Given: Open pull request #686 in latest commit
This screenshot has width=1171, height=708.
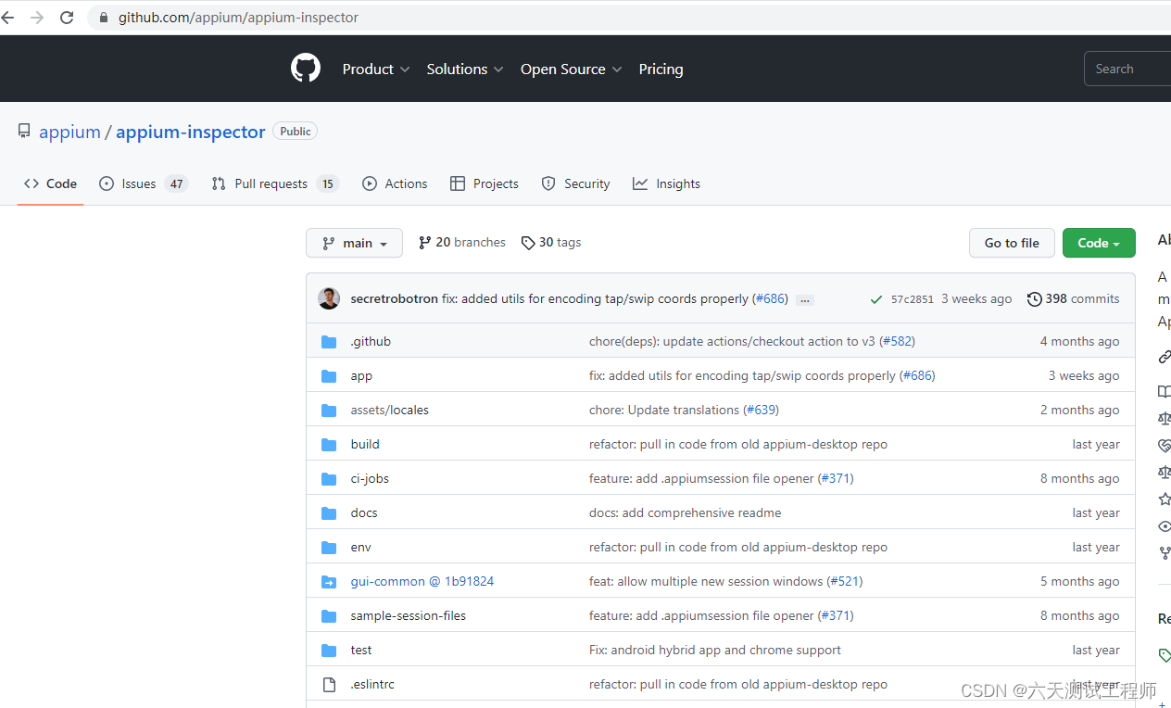Looking at the screenshot, I should coord(771,299).
